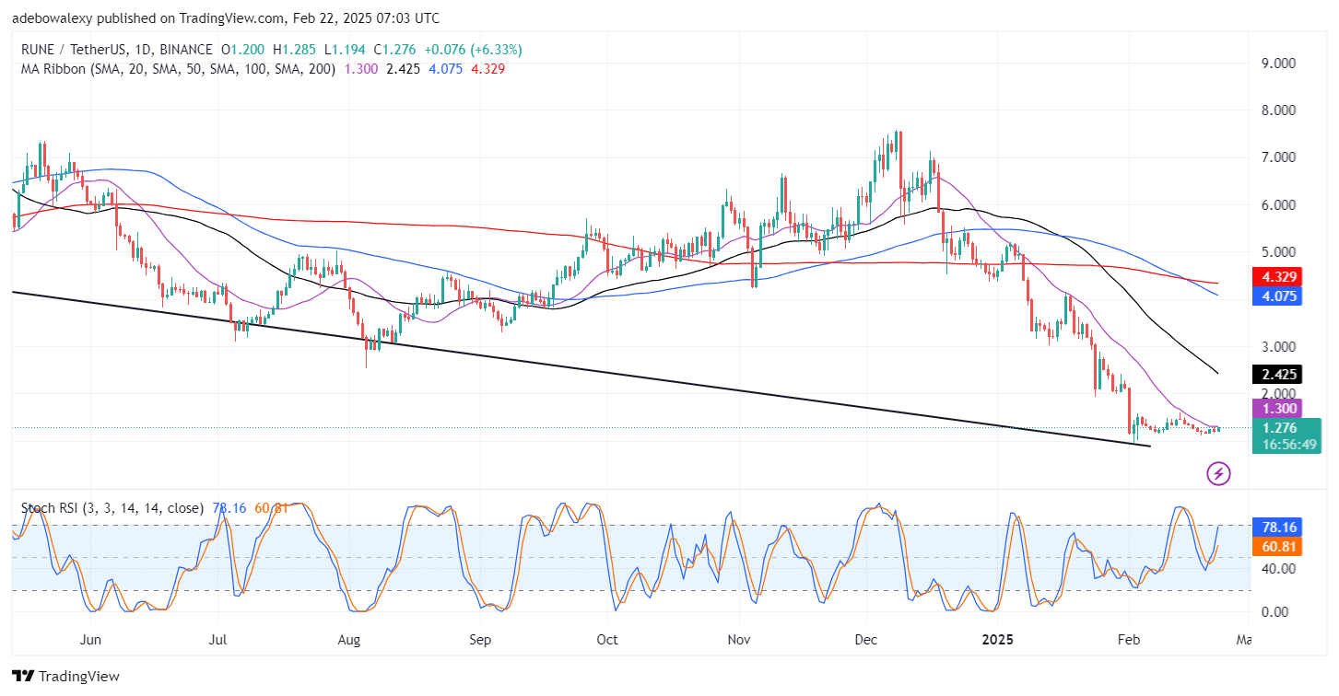Click the Sep label on the time axis
Viewport: 1339px width, 696px height.
(x=480, y=639)
